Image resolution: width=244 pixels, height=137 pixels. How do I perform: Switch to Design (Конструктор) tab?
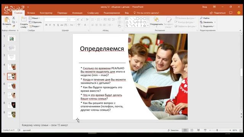pyautogui.click(x=46, y=13)
